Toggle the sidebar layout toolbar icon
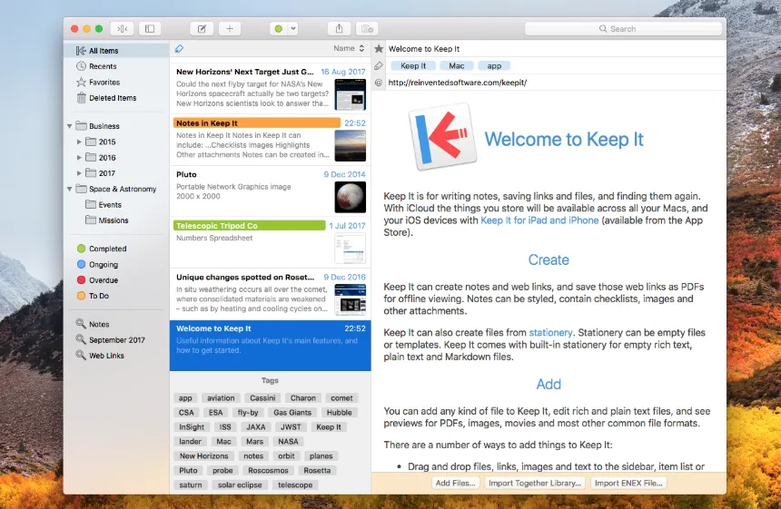The width and height of the screenshot is (781, 509). 150,29
